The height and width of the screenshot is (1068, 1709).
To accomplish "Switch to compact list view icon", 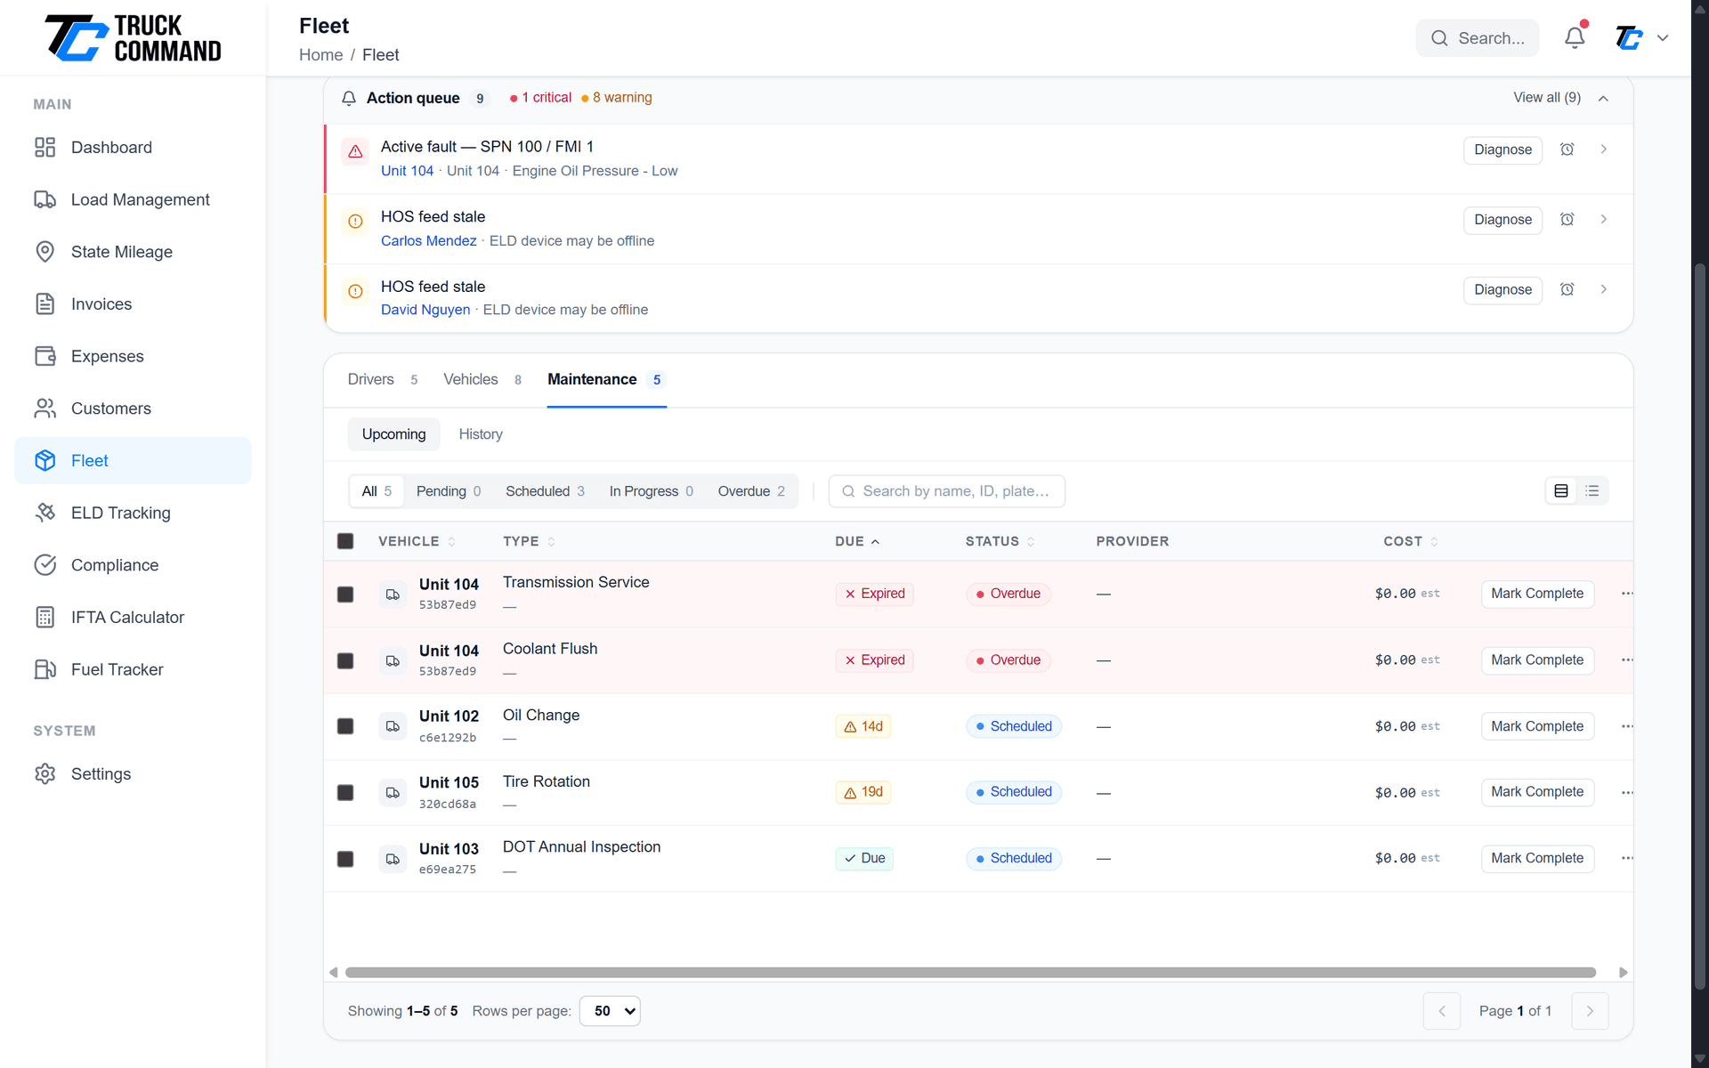I will coord(1592,490).
